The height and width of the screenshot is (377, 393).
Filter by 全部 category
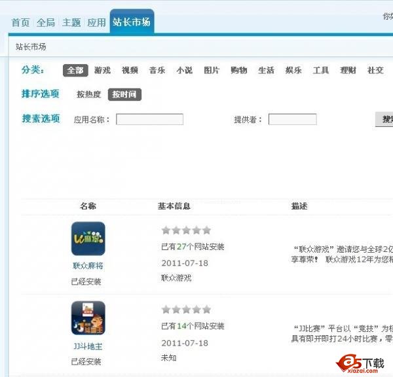(x=75, y=71)
